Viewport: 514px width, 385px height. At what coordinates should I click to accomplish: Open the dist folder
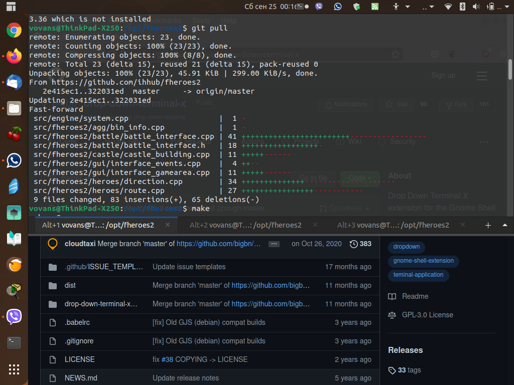tap(70, 285)
